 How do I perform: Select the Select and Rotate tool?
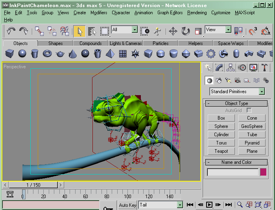186,31
